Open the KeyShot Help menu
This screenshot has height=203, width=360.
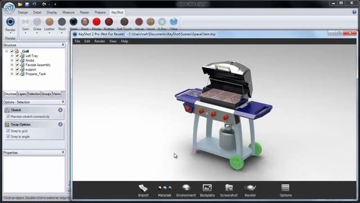coord(124,41)
